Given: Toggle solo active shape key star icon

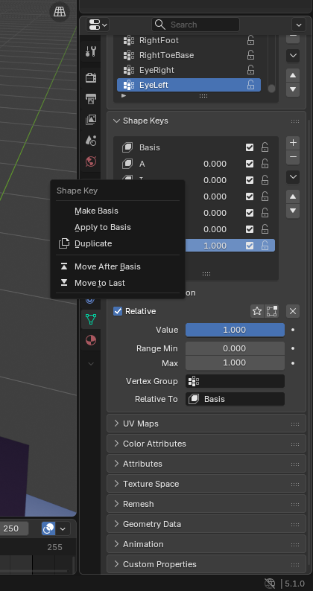Looking at the screenshot, I should point(257,311).
